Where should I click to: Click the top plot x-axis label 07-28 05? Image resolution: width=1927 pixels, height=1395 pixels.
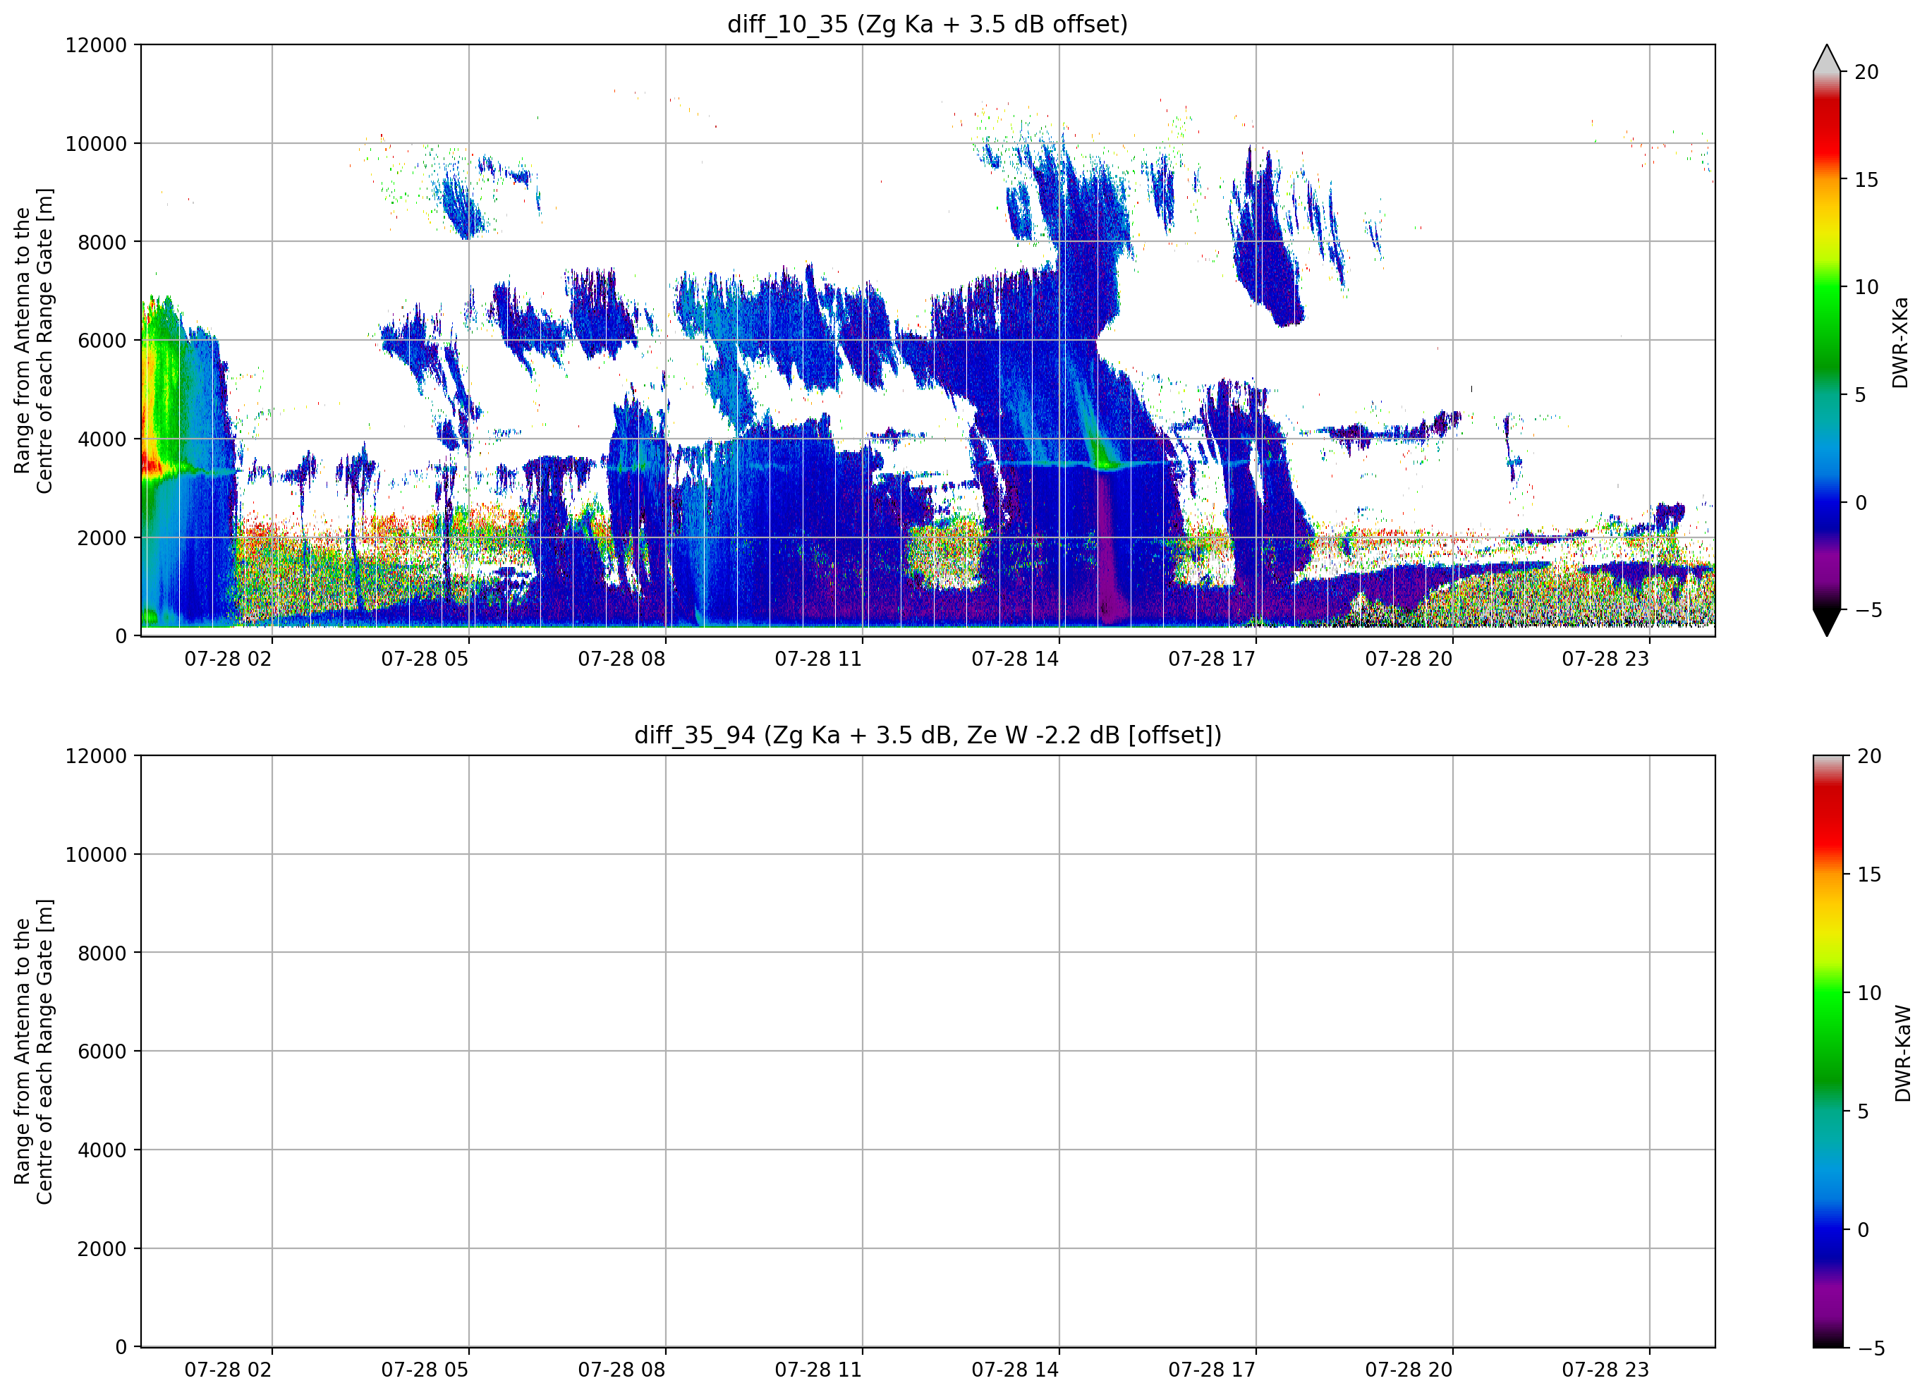pyautogui.click(x=425, y=659)
